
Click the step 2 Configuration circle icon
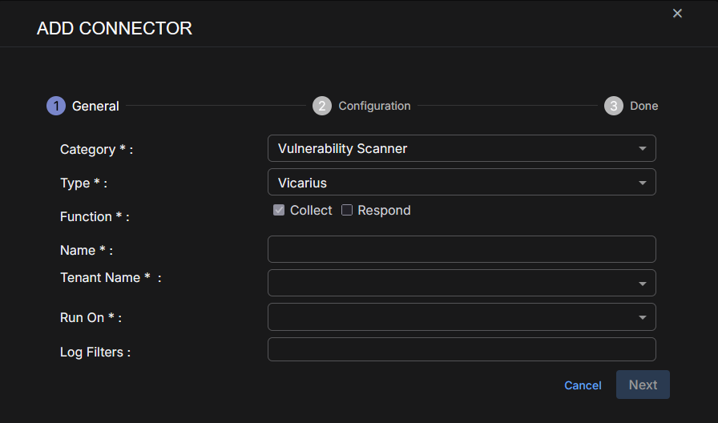click(322, 106)
